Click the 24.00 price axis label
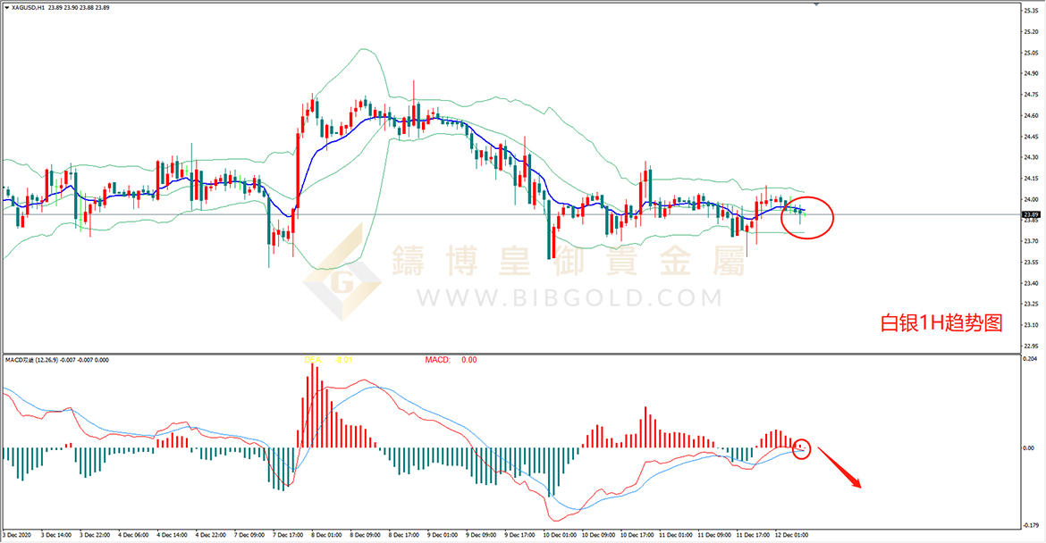Image resolution: width=1046 pixels, height=543 pixels. pos(1031,199)
